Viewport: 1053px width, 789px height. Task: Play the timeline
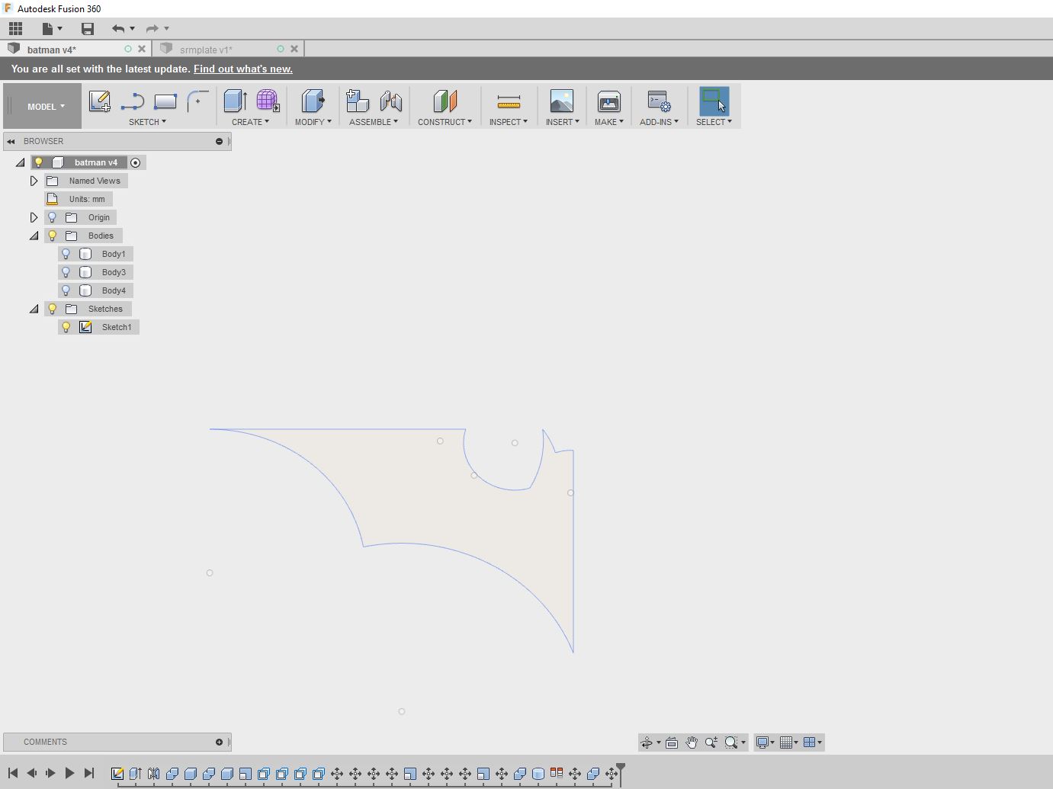pyautogui.click(x=69, y=773)
